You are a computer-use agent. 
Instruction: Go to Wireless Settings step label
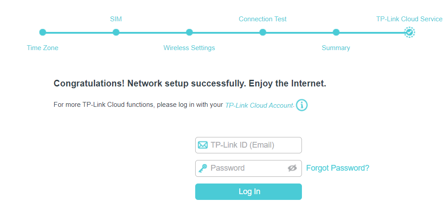tap(189, 48)
